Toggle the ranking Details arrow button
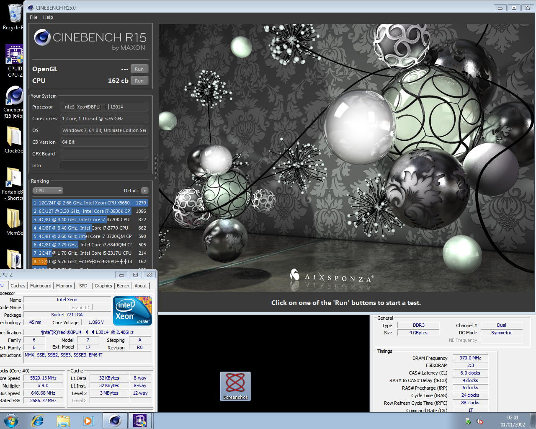536x429 pixels. (145, 191)
